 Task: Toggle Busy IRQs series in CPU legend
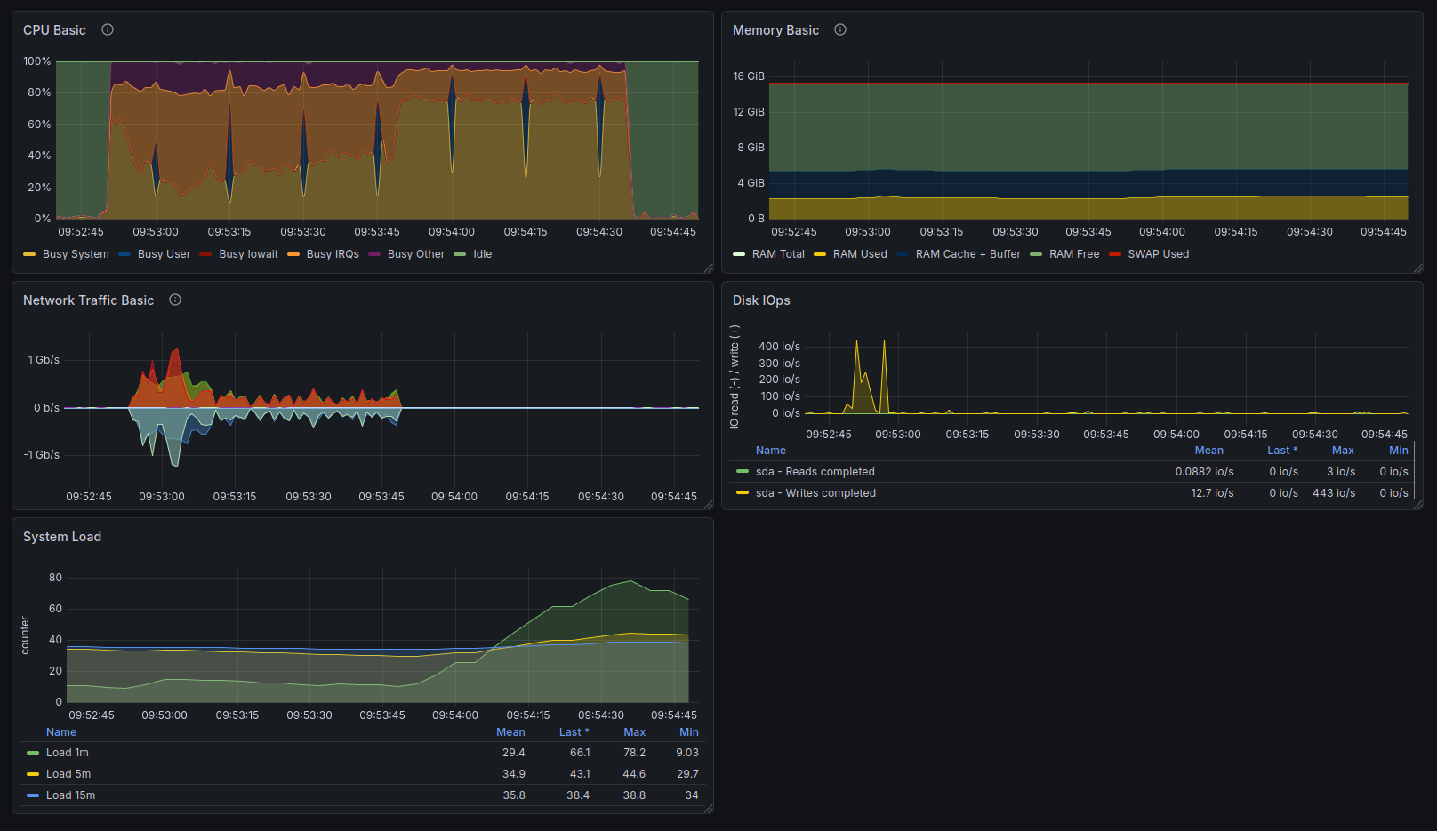tap(333, 254)
